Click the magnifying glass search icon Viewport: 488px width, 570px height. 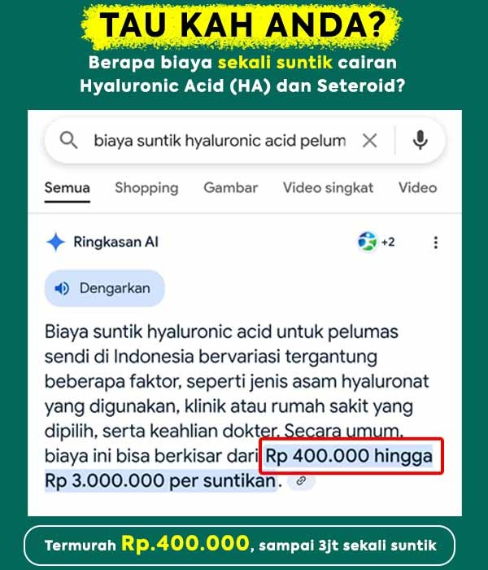[68, 140]
